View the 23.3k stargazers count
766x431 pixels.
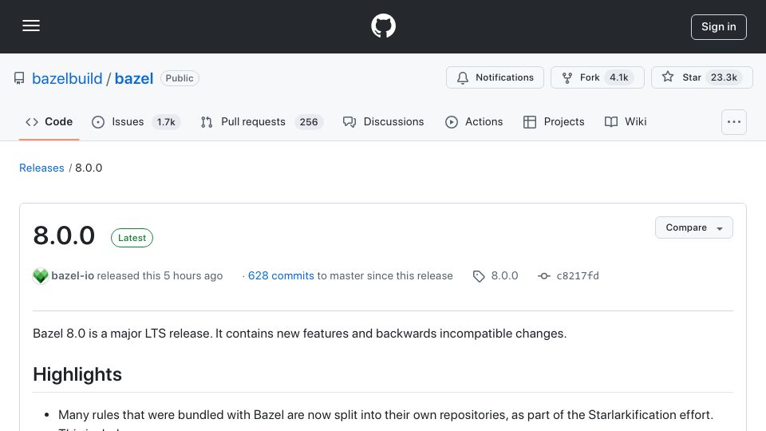(x=724, y=77)
